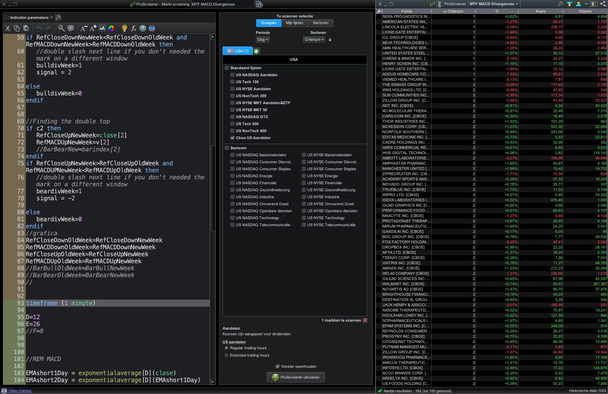The height and width of the screenshot is (394, 608).
Task: Increase editor font size with A+ icon
Action: click(93, 28)
